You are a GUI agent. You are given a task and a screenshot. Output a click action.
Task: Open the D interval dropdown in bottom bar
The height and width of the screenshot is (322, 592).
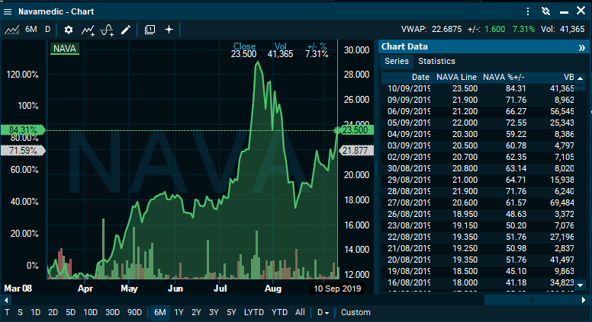(323, 312)
